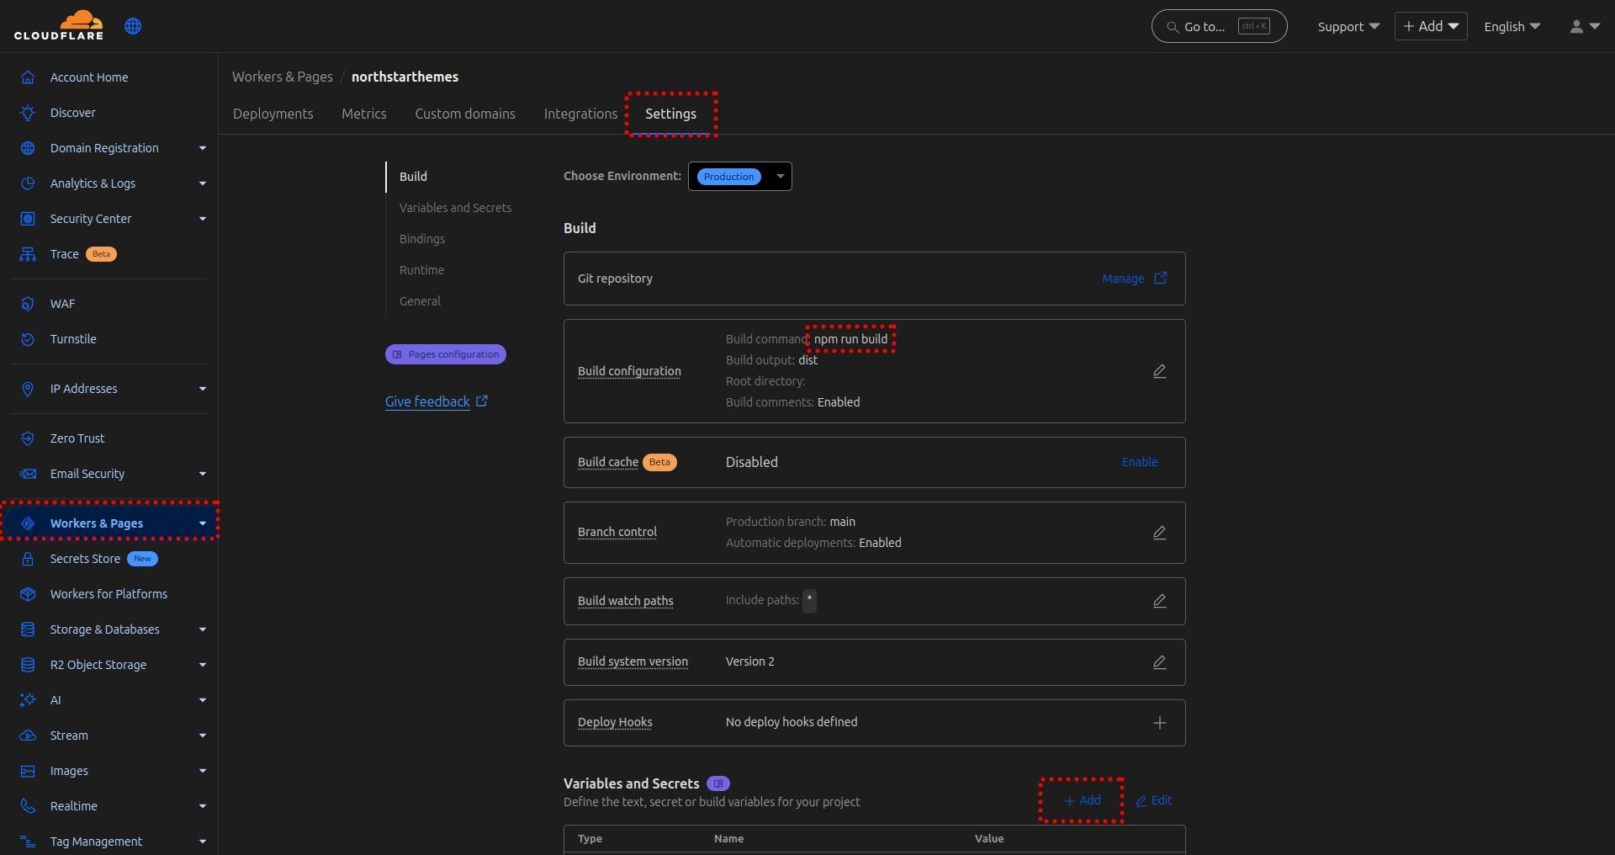Click the IP Addresses pin icon
Image resolution: width=1615 pixels, height=855 pixels.
point(28,389)
